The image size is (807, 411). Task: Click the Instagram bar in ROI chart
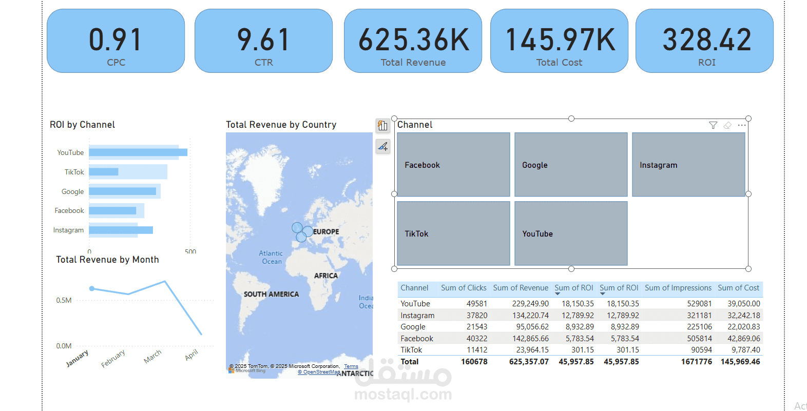coord(121,230)
